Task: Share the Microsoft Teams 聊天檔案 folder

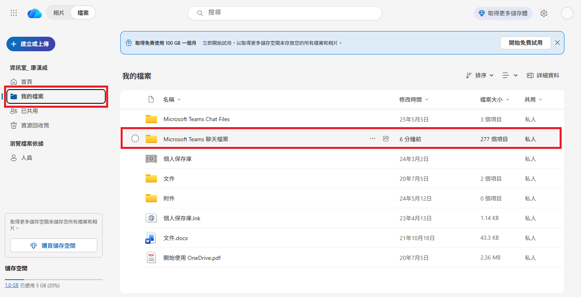Action: click(x=386, y=139)
